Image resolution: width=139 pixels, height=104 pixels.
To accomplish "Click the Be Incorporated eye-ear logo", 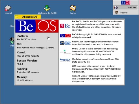I will pyautogui.click(x=65, y=26).
